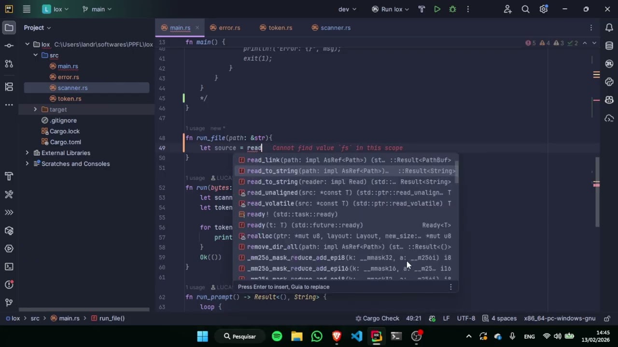This screenshot has width=618, height=347.
Task: Open the More Actions toolbar menu
Action: tap(468, 9)
